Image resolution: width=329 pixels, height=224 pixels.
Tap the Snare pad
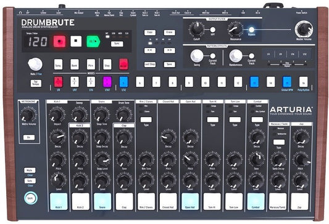(102, 201)
